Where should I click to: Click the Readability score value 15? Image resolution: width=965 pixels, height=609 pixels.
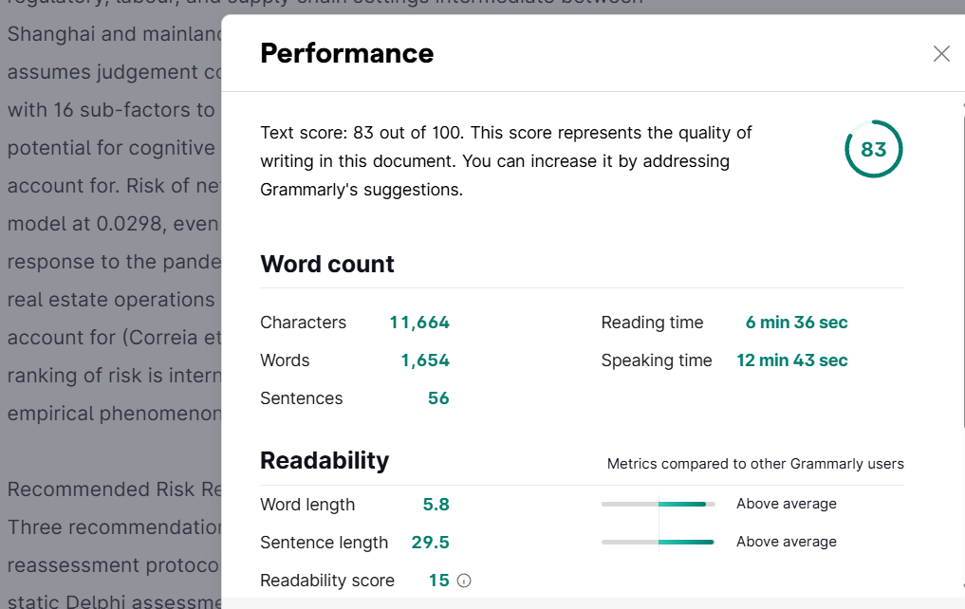[x=438, y=581]
